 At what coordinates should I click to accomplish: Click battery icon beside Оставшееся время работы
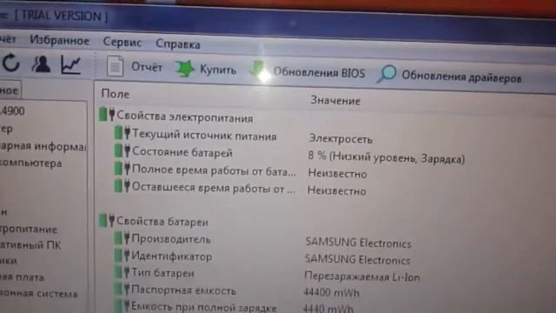122,185
